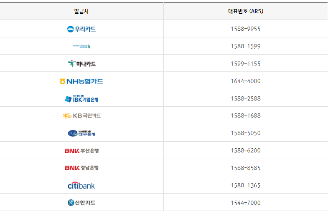Click the NH Nonghyup Card logo
328x216 pixels.
[x=81, y=81]
